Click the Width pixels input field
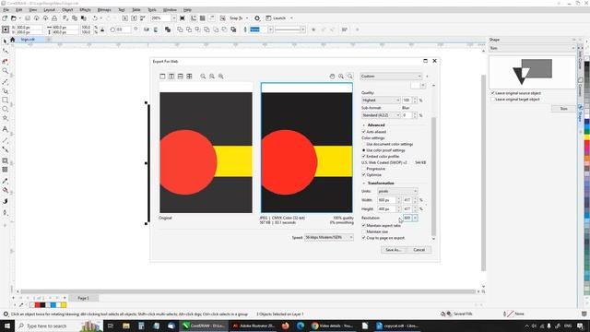The height and width of the screenshot is (332, 590). tap(387, 200)
